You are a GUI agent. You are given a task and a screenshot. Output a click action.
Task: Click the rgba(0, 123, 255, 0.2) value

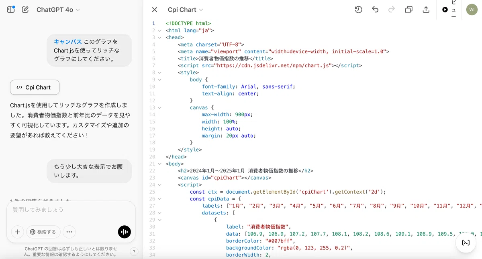[314, 248]
